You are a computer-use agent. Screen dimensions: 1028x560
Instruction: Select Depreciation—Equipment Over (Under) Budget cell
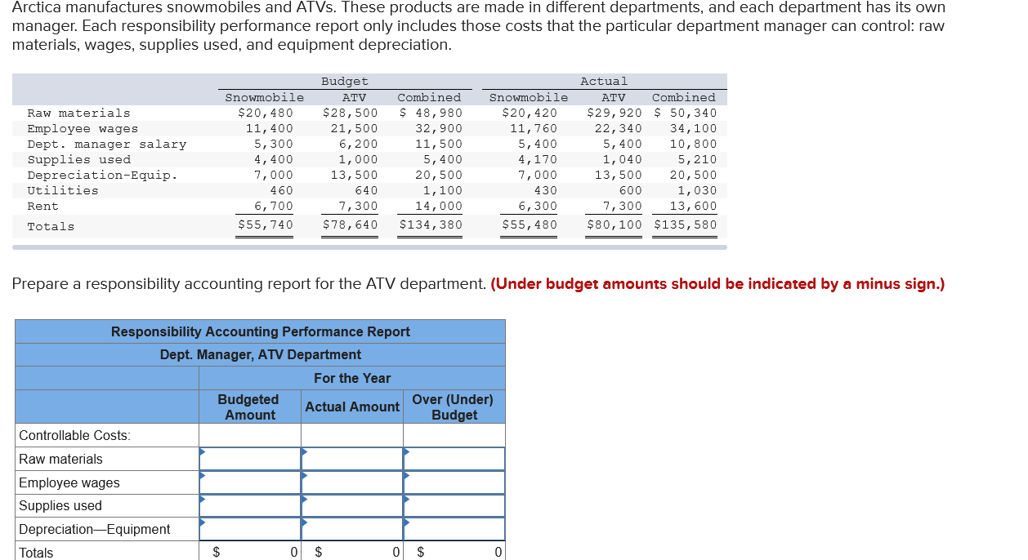[454, 529]
